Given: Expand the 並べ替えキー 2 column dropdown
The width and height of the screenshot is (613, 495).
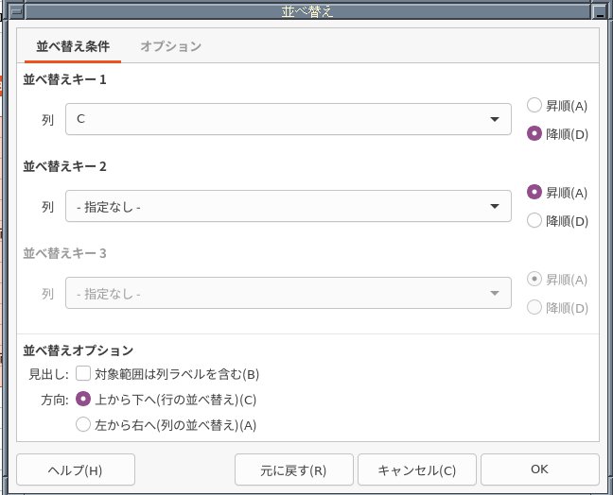Looking at the screenshot, I should coord(288,206).
